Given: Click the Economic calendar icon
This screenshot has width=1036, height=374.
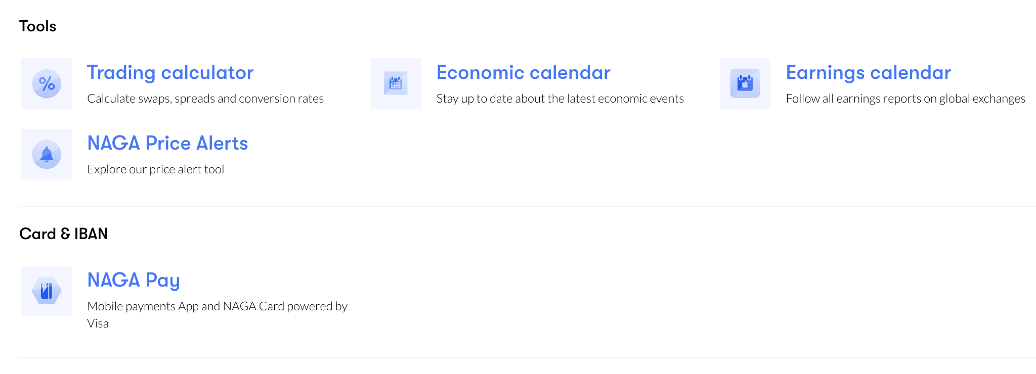Looking at the screenshot, I should coord(396,83).
